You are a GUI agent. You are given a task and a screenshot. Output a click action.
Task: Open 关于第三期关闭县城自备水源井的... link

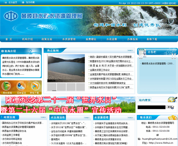click(112, 135)
